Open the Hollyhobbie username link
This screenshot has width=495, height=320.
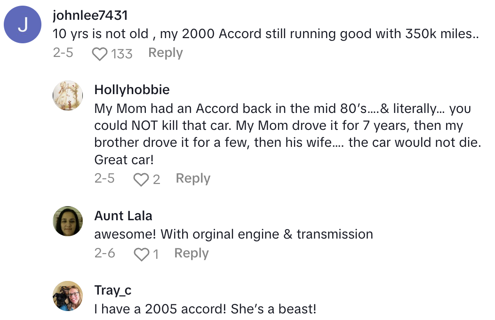(132, 89)
